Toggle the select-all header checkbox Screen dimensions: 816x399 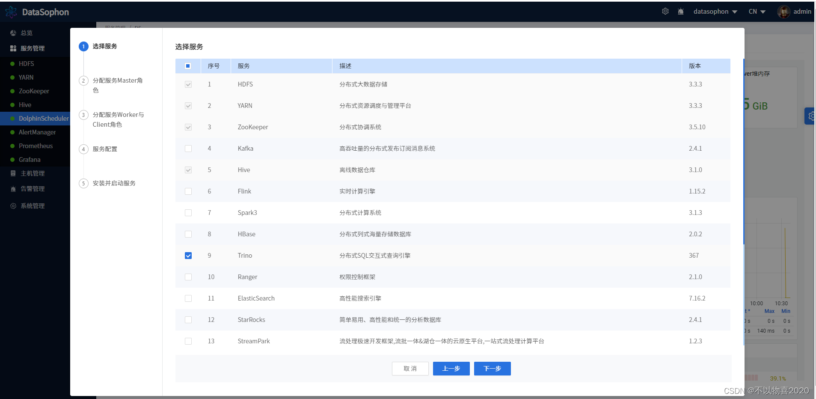point(188,66)
